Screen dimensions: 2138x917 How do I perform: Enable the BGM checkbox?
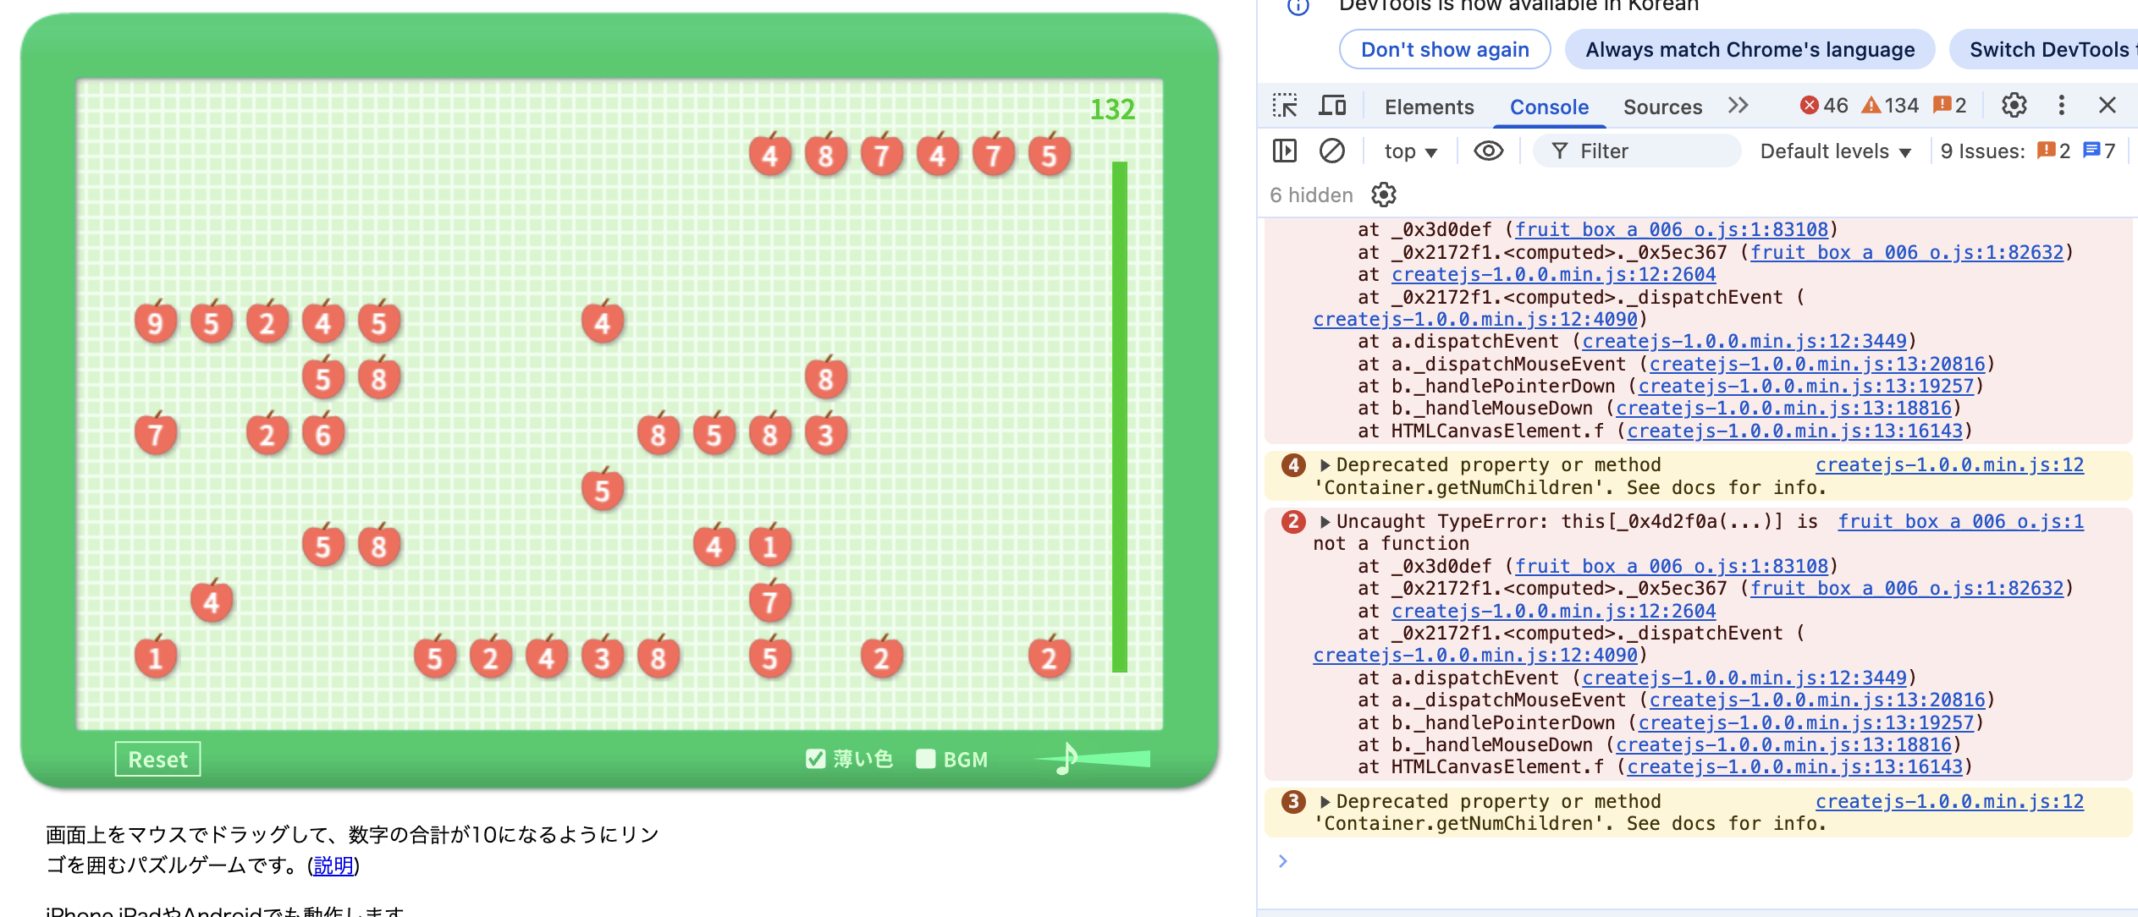pyautogui.click(x=926, y=759)
